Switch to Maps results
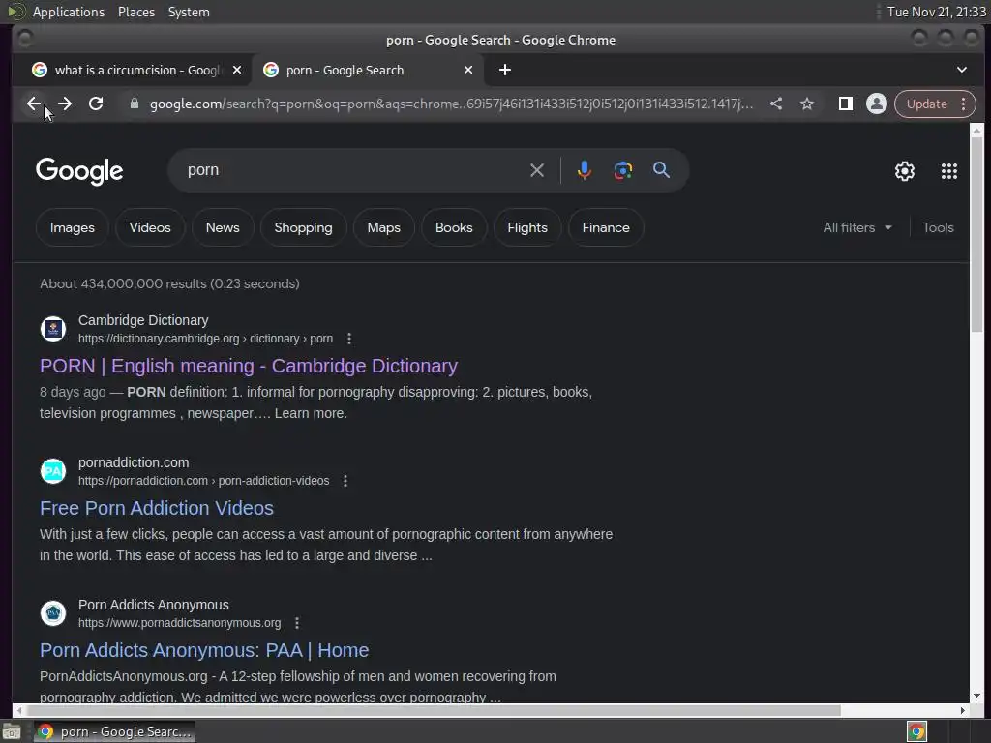This screenshot has width=991, height=743. click(383, 227)
